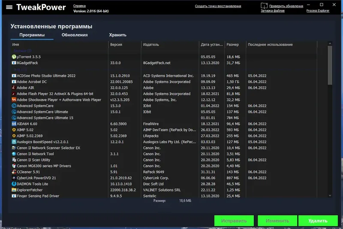Image resolution: width=343 pixels, height=229 pixels.
Task: Open the Хранить tab
Action: (117, 35)
